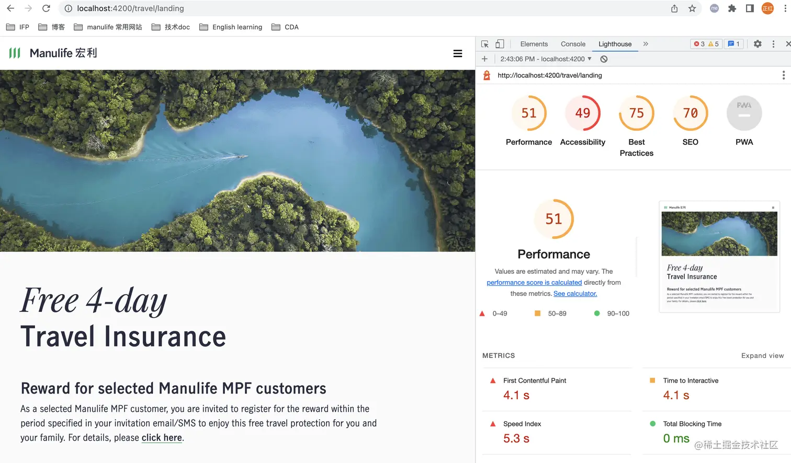The height and width of the screenshot is (463, 791).
Task: Open the issues counter badge
Action: click(733, 44)
